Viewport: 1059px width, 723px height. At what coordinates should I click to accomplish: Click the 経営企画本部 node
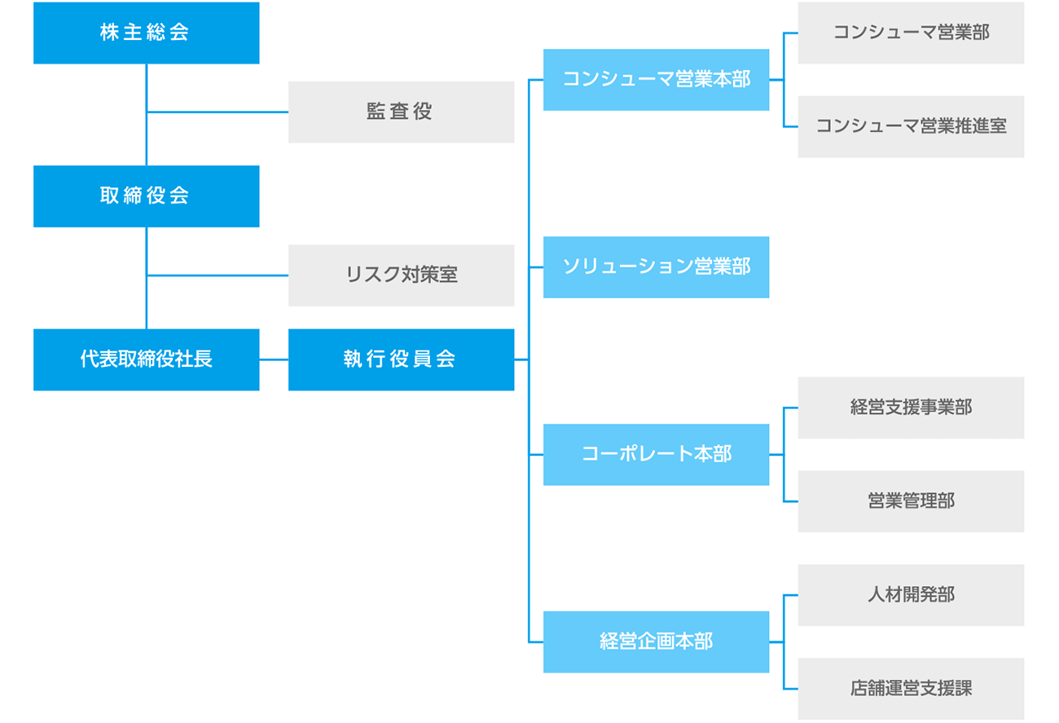pos(656,642)
